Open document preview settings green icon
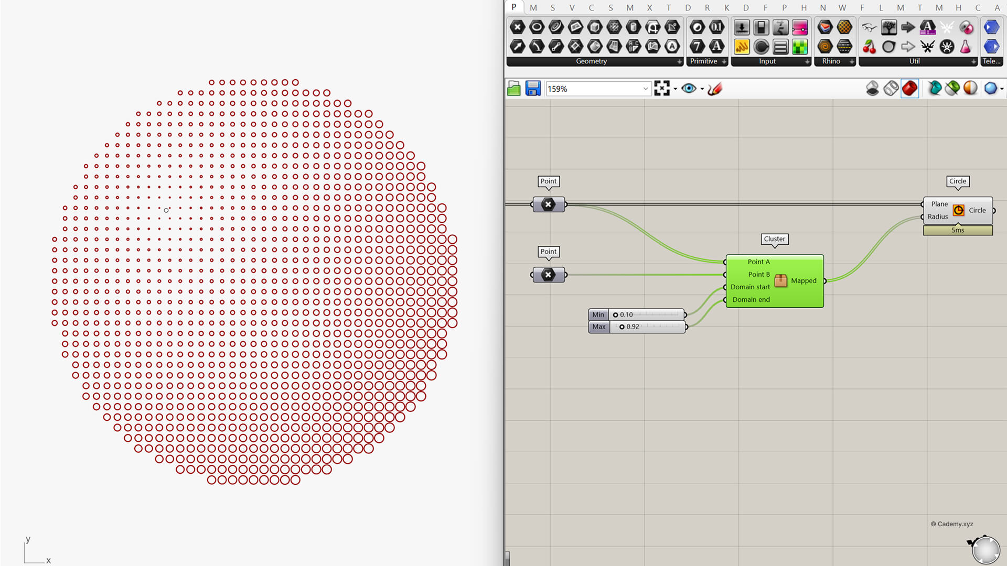 (952, 89)
